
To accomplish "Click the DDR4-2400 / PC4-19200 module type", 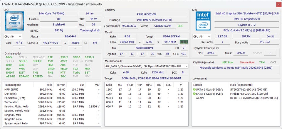I will pyautogui.click(x=151, y=78).
